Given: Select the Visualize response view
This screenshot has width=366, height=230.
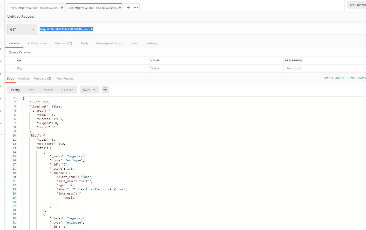Looking at the screenshot, I should 67,90.
